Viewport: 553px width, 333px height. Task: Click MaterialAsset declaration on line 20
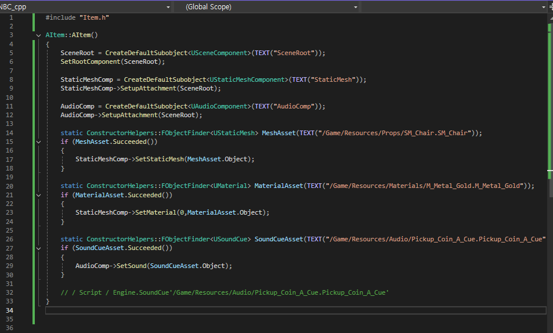(x=279, y=186)
